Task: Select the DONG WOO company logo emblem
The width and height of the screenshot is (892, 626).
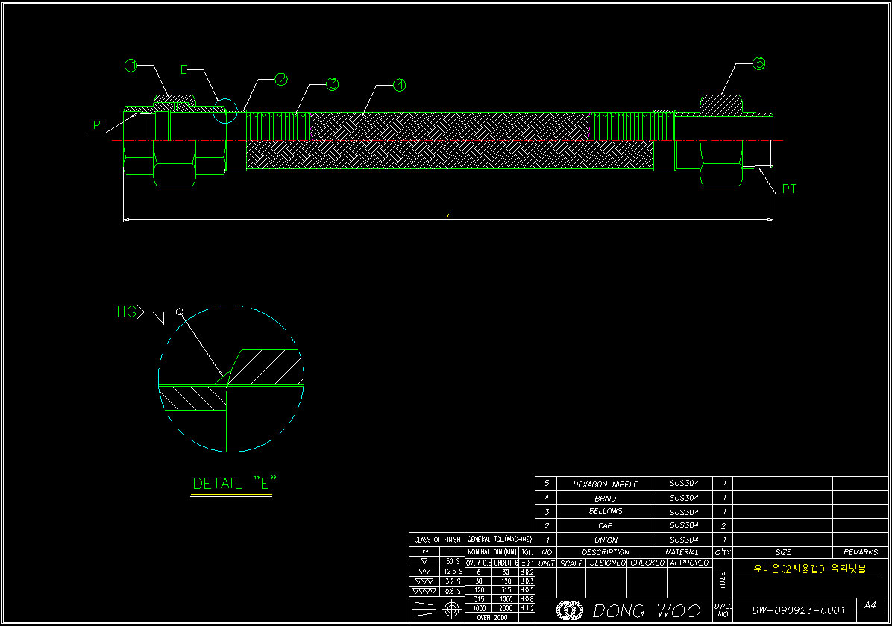Action: (x=570, y=610)
